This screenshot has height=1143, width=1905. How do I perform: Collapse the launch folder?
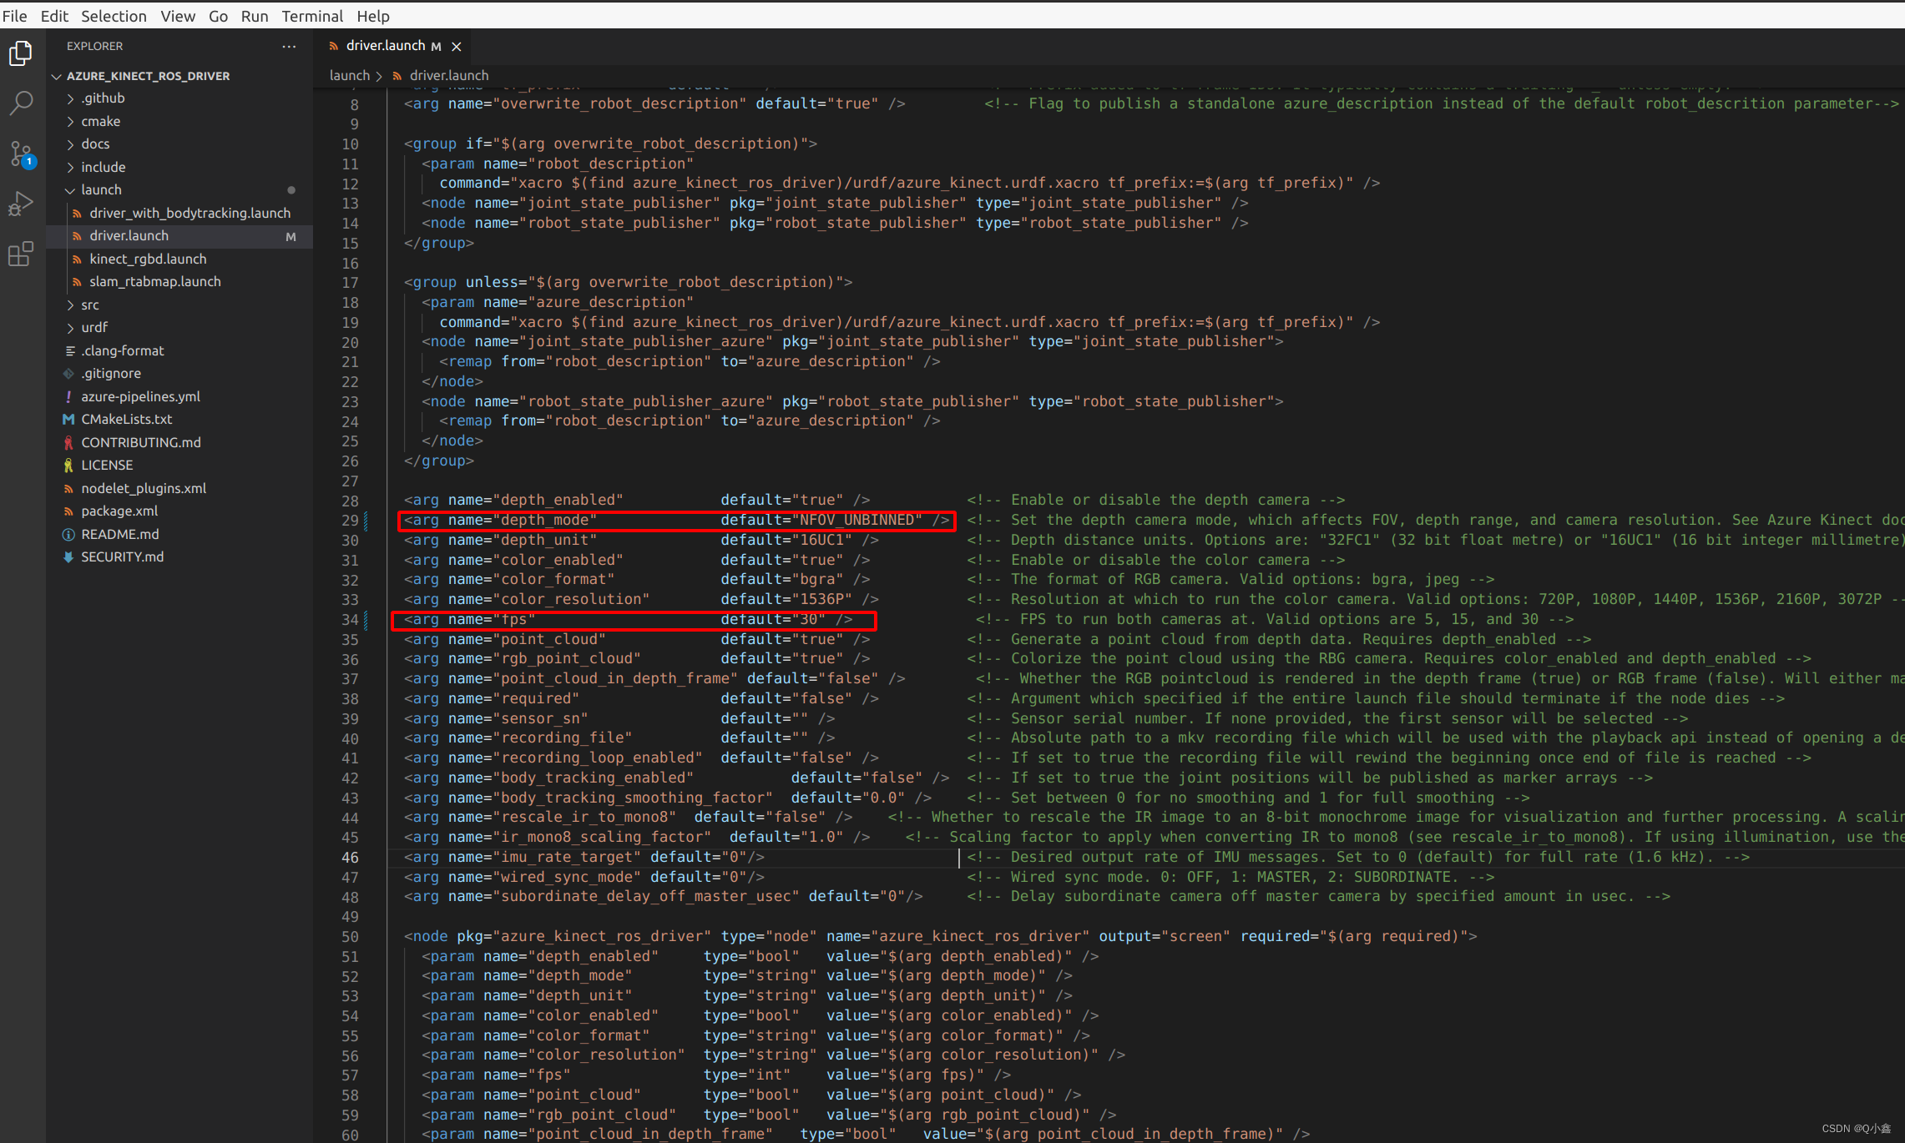(x=101, y=190)
